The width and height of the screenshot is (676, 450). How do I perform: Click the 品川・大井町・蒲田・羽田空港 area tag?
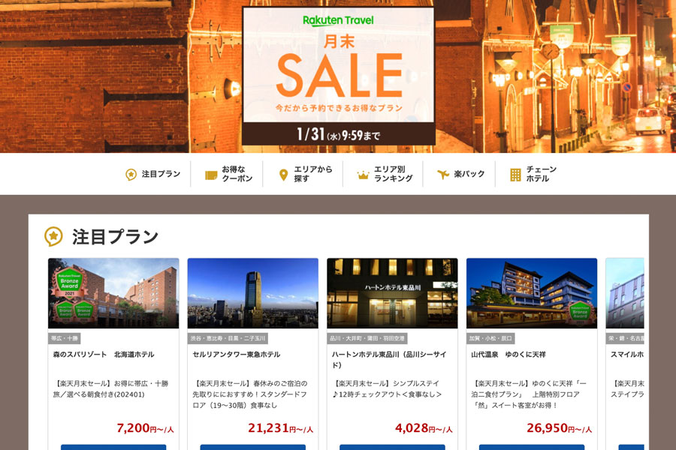click(x=367, y=338)
